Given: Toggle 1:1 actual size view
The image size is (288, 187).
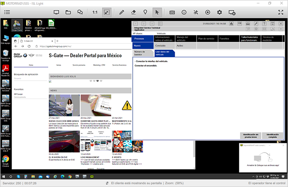Looking at the screenshot, I should tap(95, 12).
